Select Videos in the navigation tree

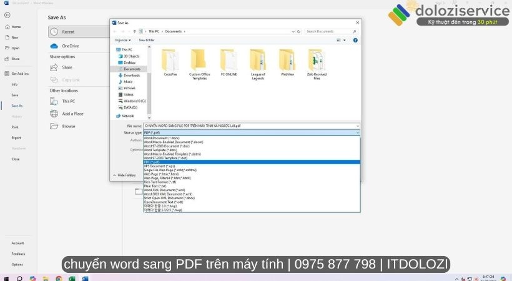pyautogui.click(x=126, y=94)
